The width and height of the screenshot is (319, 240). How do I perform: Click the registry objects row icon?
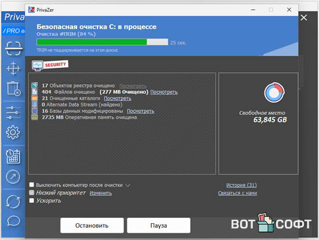coord(35,85)
